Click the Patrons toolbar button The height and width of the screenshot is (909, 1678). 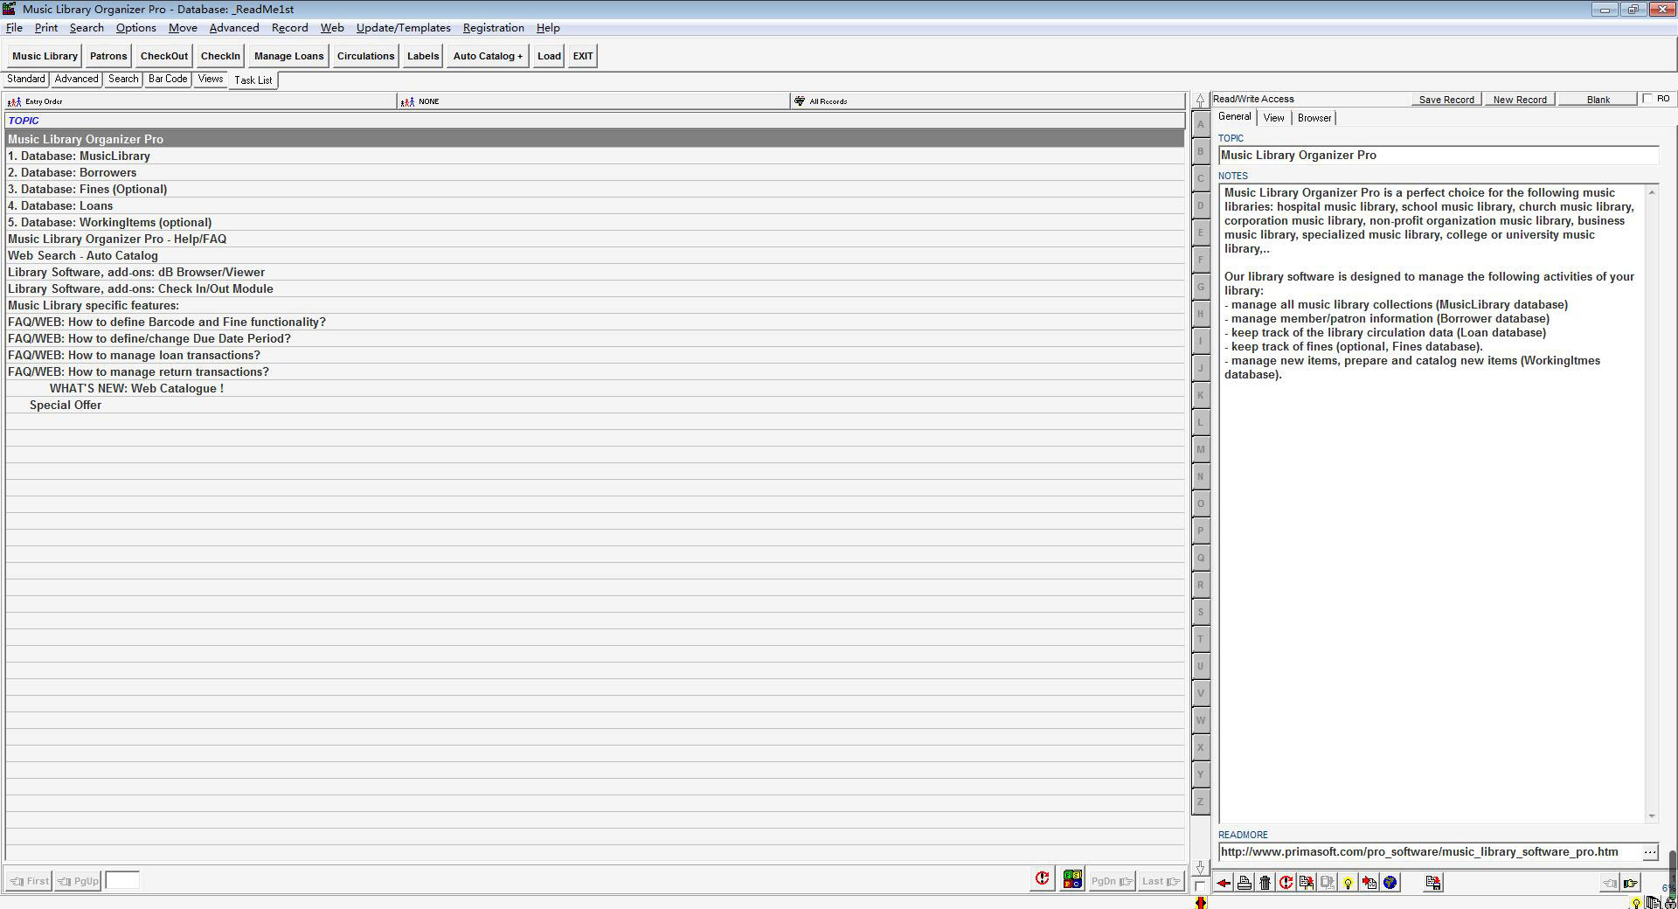(x=108, y=56)
